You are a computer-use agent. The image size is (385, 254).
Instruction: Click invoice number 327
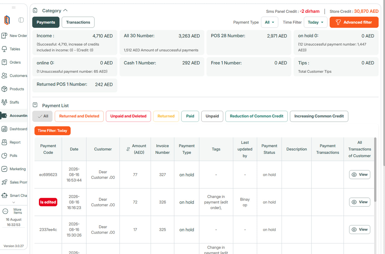(163, 175)
